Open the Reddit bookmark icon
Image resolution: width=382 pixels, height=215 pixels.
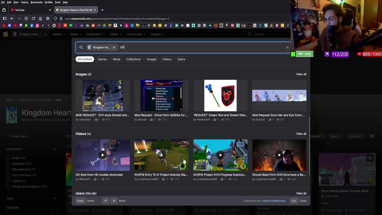pyautogui.click(x=93, y=25)
